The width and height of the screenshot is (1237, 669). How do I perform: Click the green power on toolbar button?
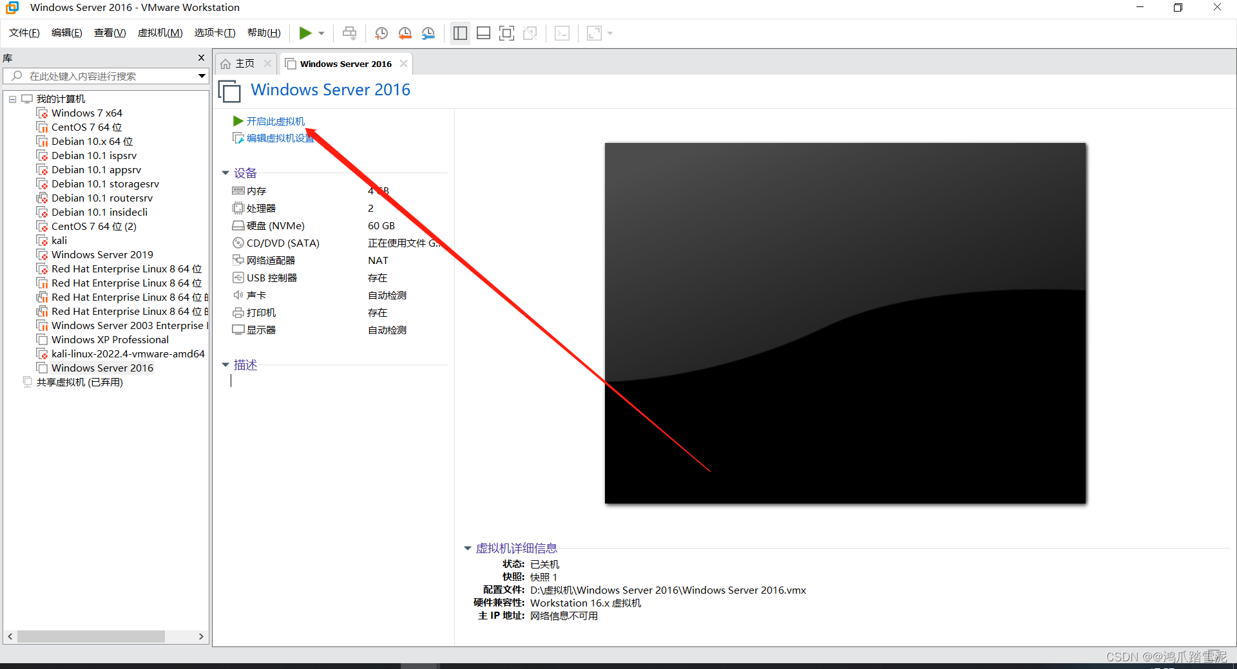pos(305,33)
